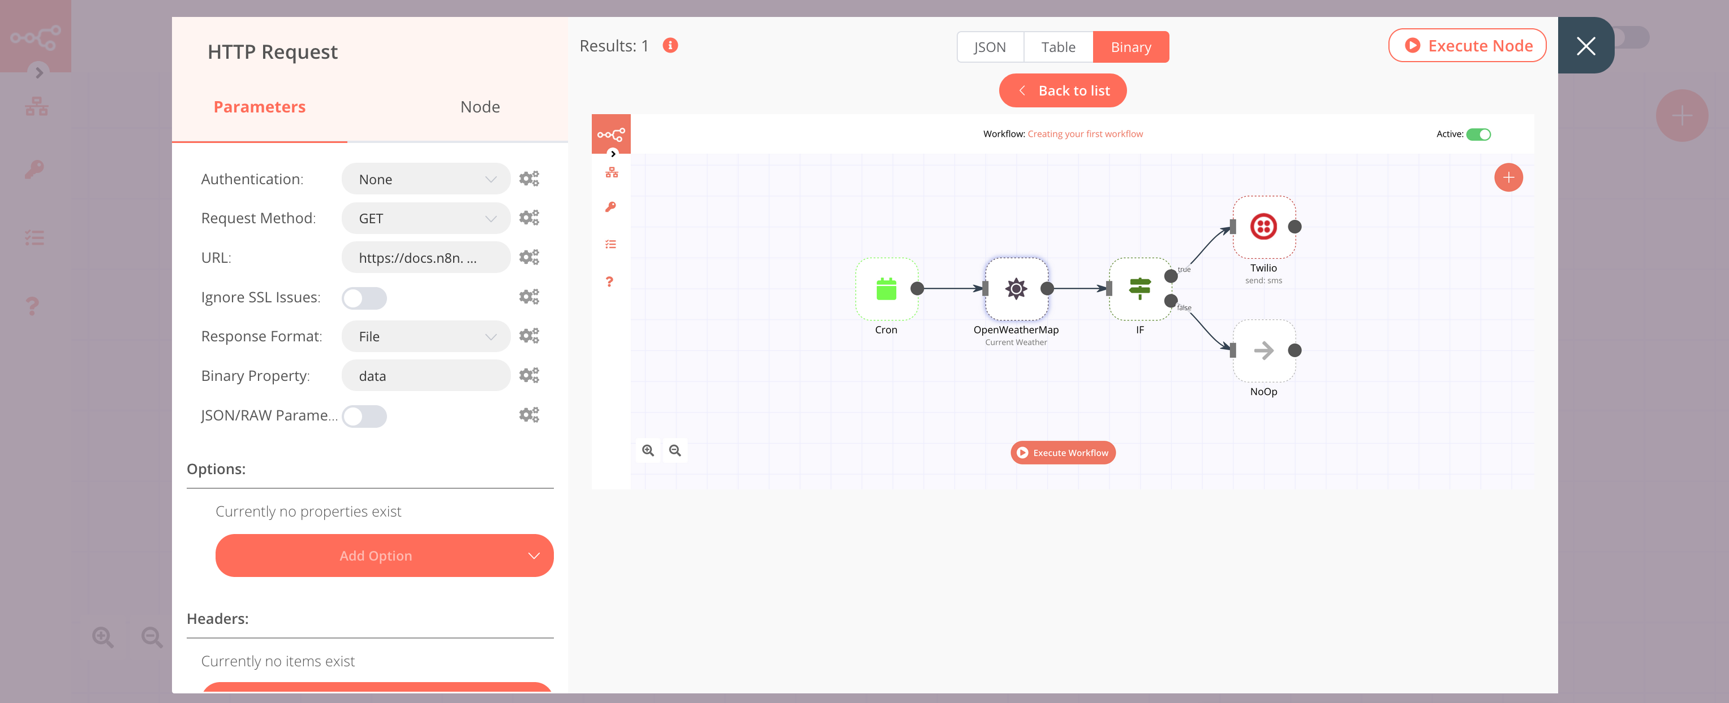Open the Response Format dropdown

click(x=425, y=336)
